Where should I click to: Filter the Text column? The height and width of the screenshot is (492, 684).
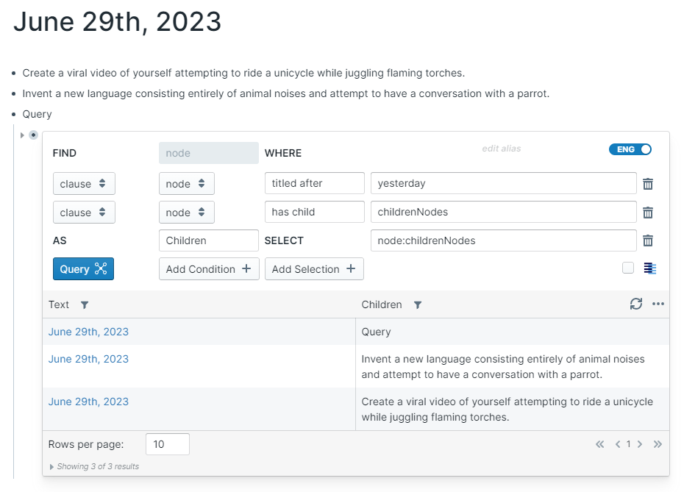point(84,304)
